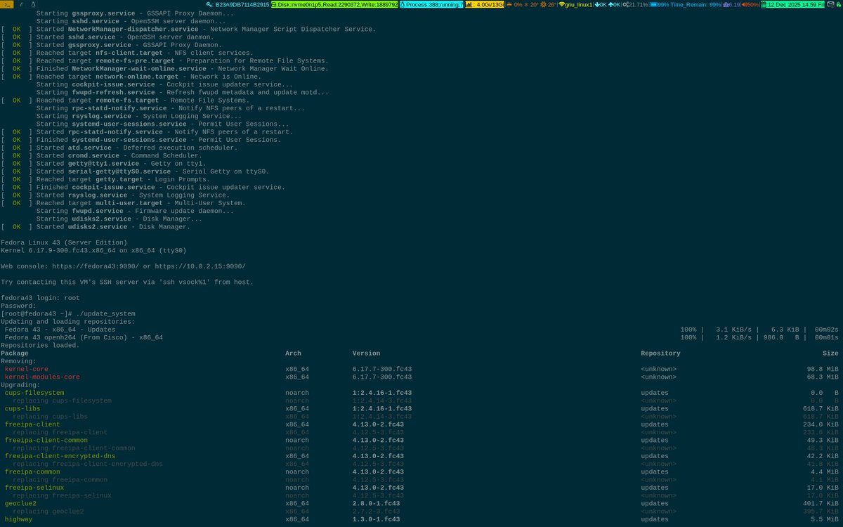Click the Version column header
Viewport: 843px width, 527px height.
coord(366,353)
